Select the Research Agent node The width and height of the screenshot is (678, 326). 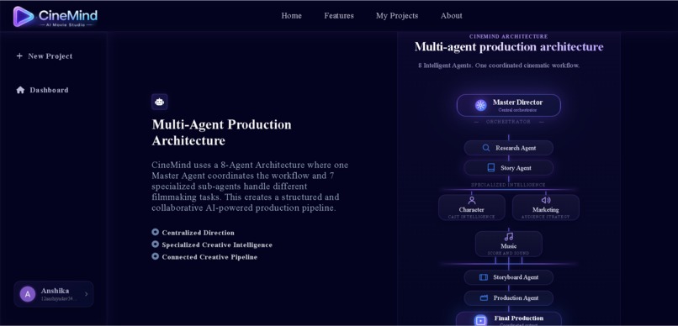(x=508, y=148)
